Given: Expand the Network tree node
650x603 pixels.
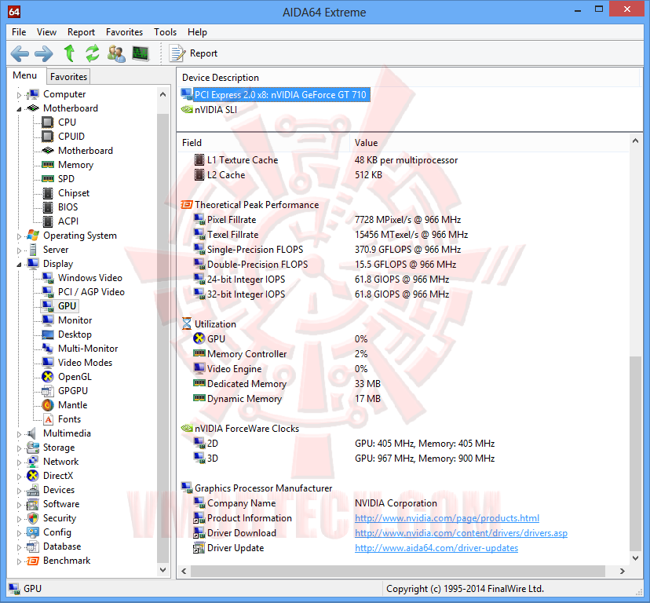Looking at the screenshot, I should pos(19,462).
